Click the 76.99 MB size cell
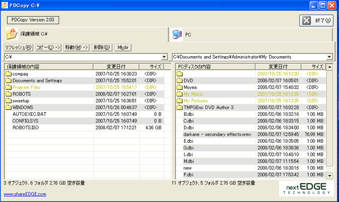 click(x=314, y=134)
